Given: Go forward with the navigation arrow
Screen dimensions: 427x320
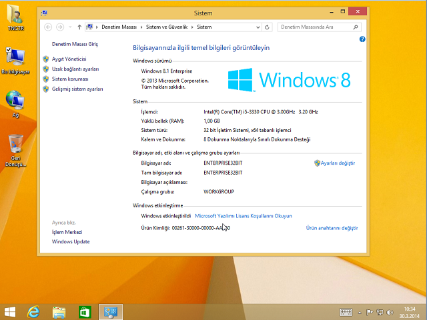Looking at the screenshot, I should 60,27.
